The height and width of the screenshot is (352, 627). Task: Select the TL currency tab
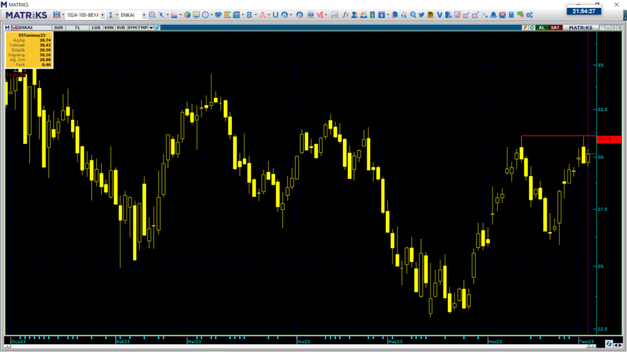pyautogui.click(x=77, y=28)
